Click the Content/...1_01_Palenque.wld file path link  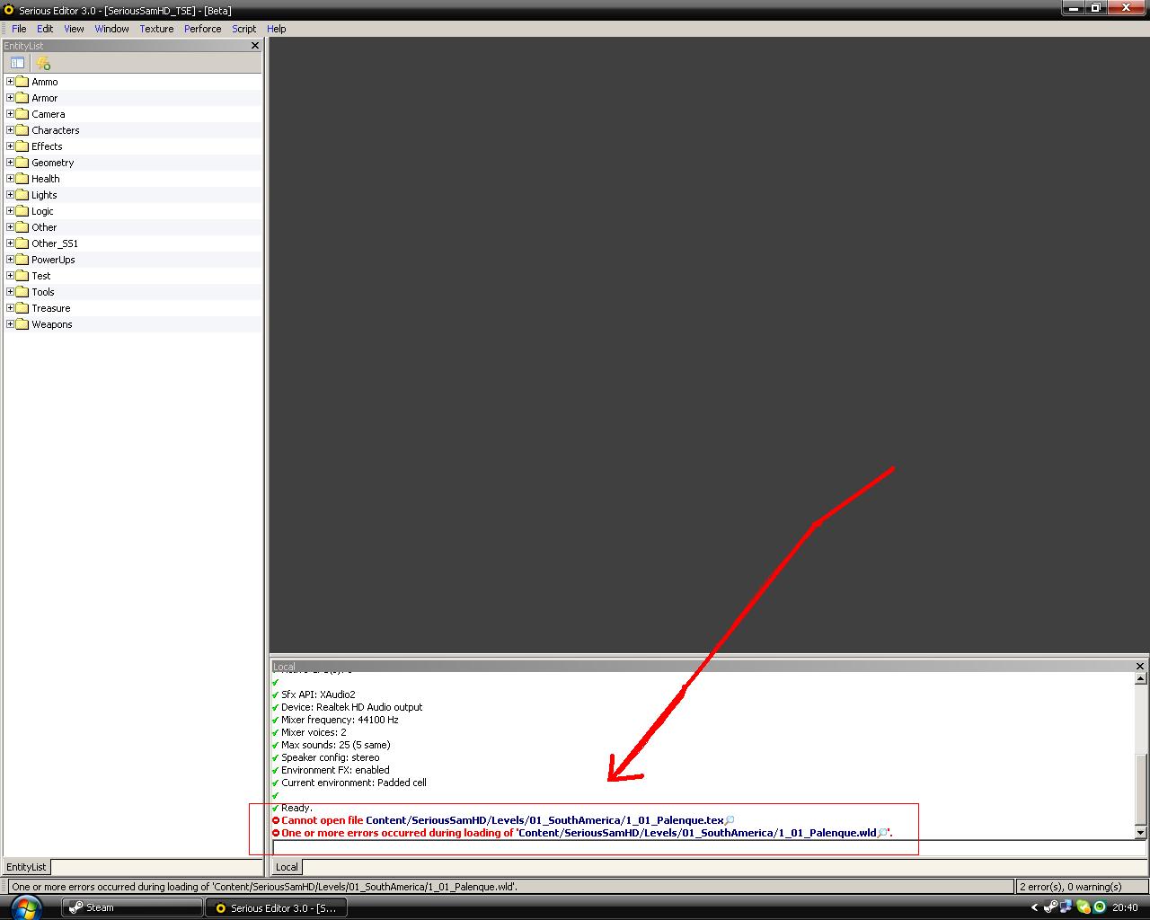(696, 833)
